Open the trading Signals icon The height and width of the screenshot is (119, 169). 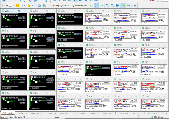(34, 6)
